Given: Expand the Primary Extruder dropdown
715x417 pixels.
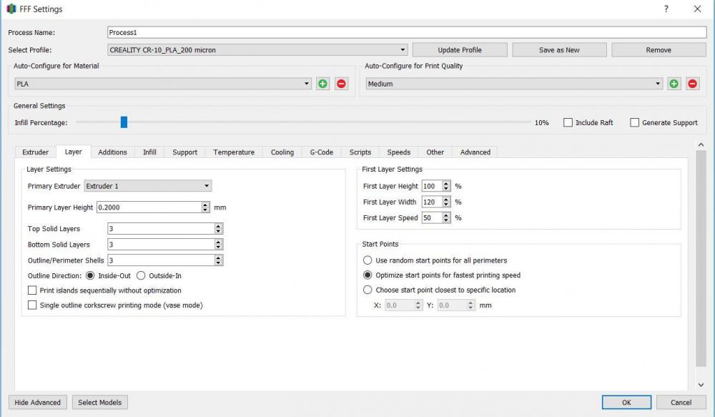Looking at the screenshot, I should (x=148, y=186).
